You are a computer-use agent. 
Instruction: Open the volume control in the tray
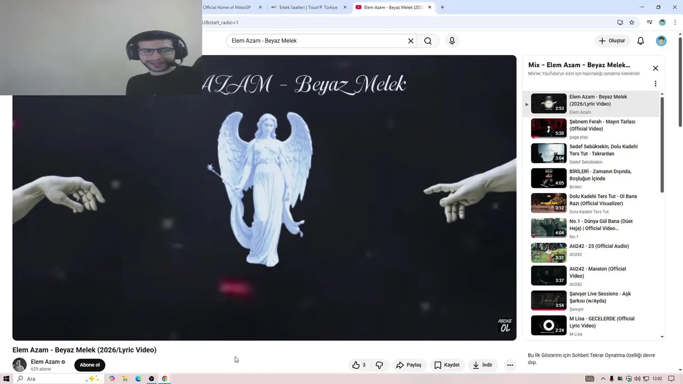pos(637,379)
